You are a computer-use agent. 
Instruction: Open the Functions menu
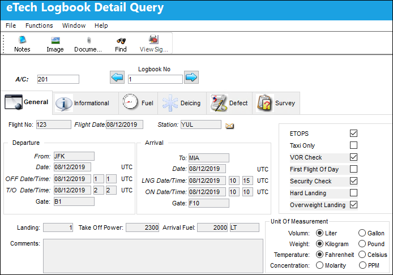[39, 25]
